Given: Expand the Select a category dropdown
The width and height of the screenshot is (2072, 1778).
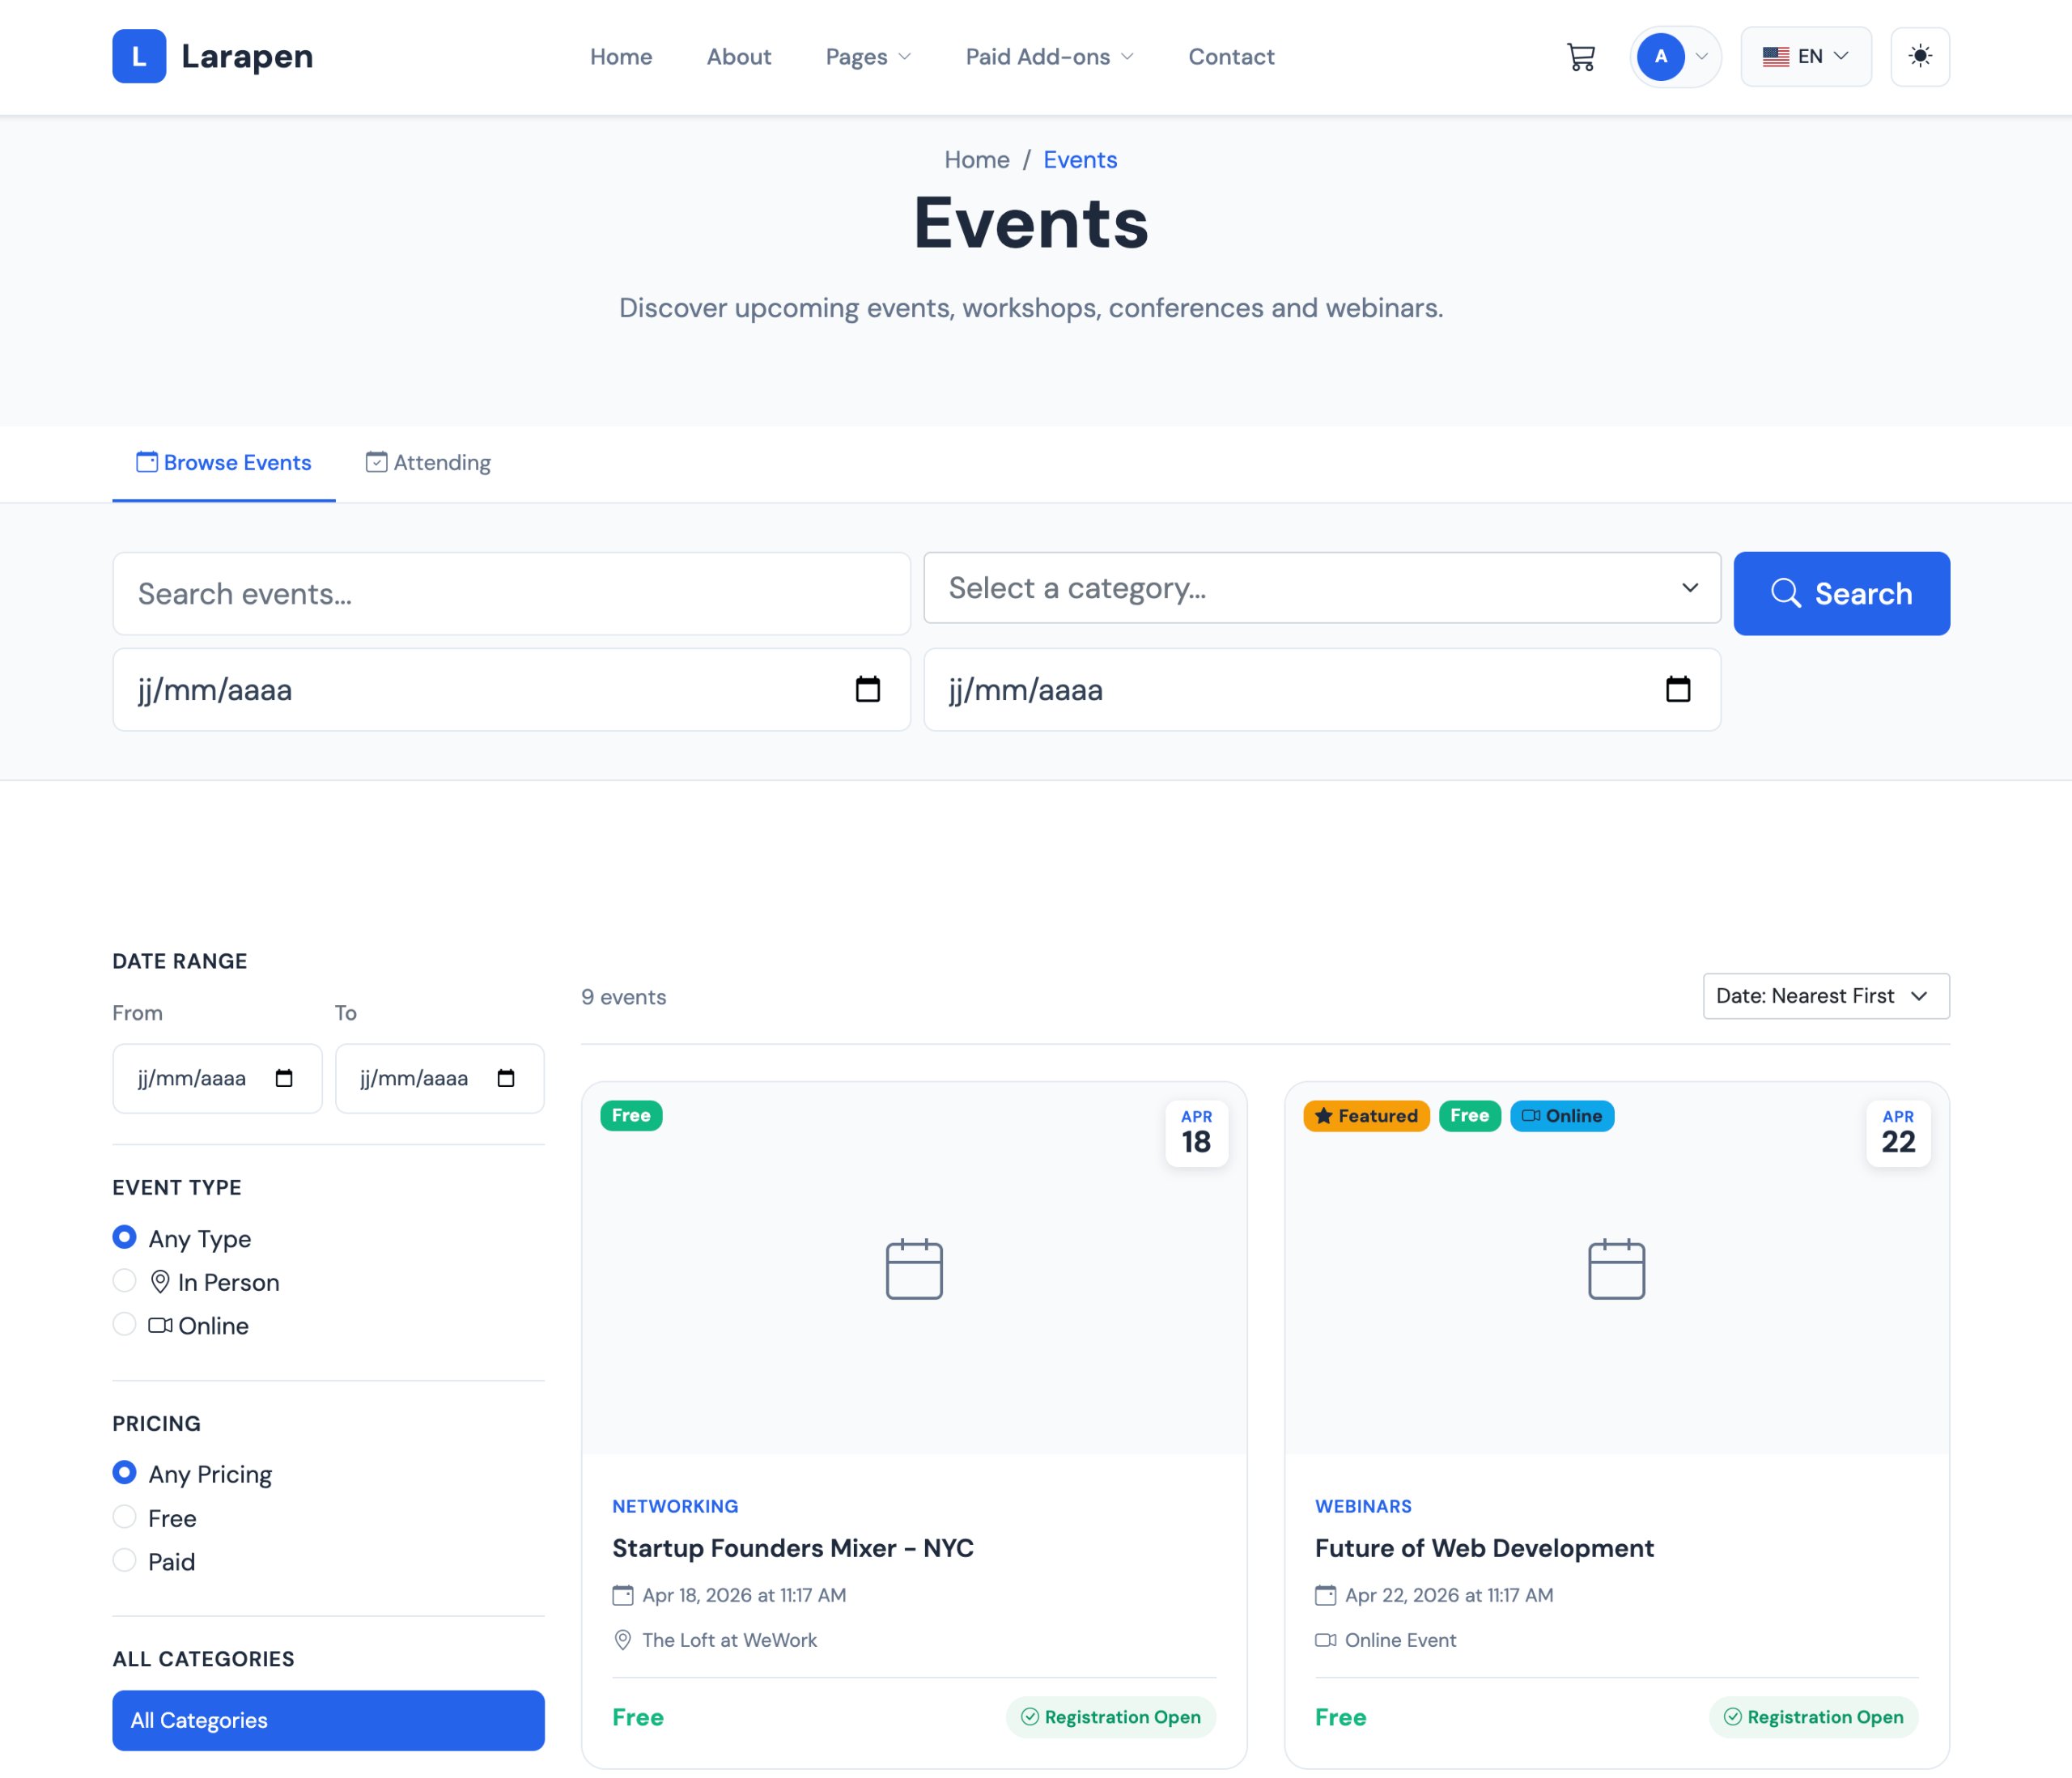Looking at the screenshot, I should click(1321, 588).
